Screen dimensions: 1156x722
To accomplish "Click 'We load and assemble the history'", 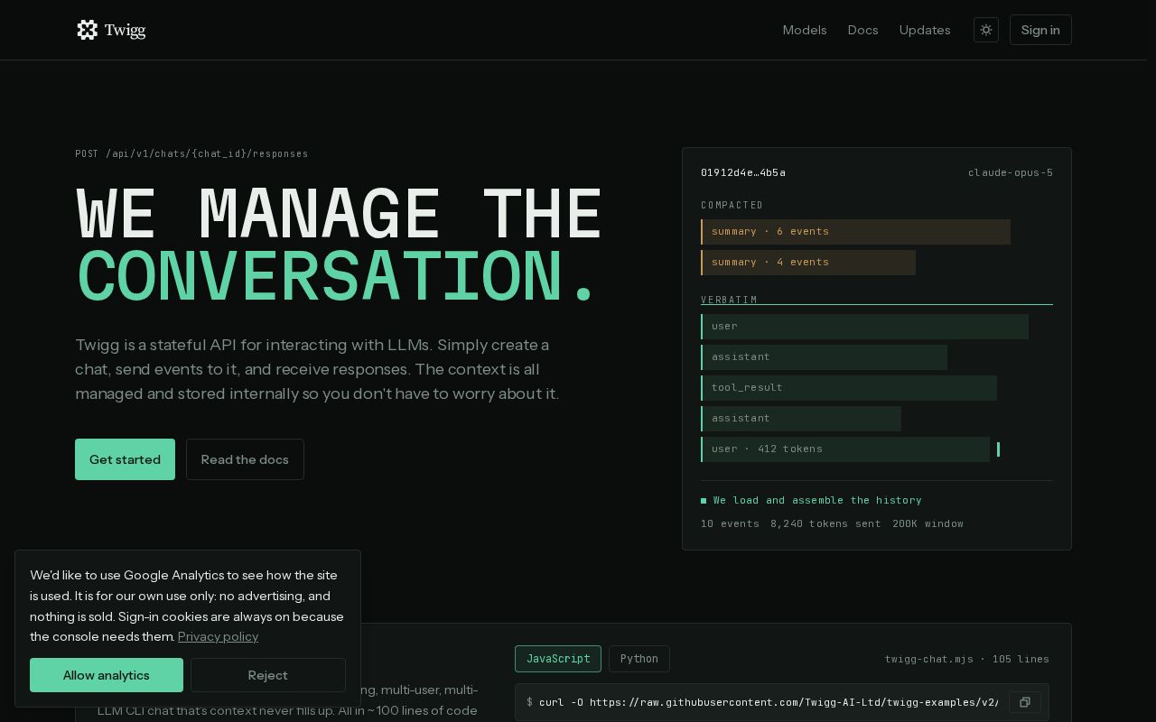I will 817,500.
